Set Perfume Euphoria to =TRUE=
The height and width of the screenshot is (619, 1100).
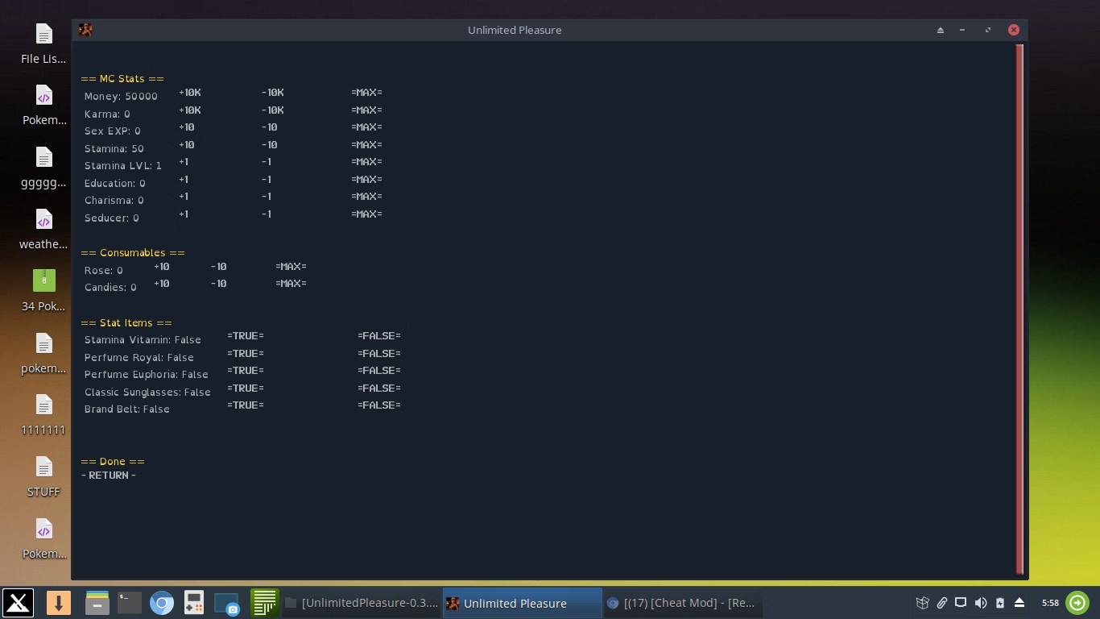(x=246, y=371)
